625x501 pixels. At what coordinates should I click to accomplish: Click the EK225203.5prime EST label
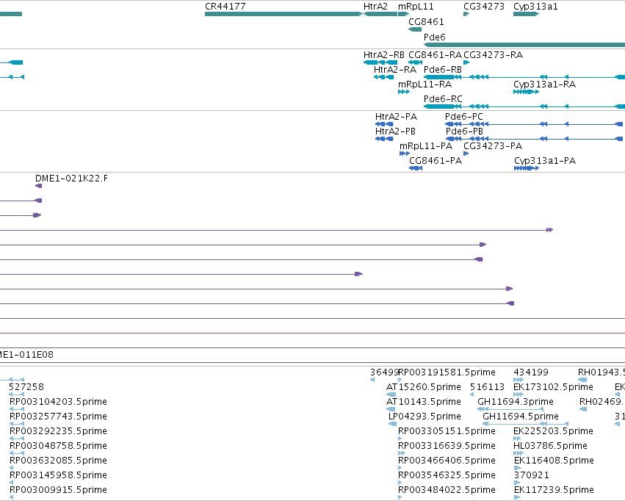tap(553, 431)
